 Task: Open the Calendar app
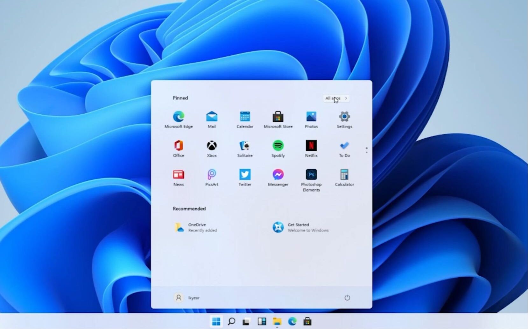click(245, 117)
